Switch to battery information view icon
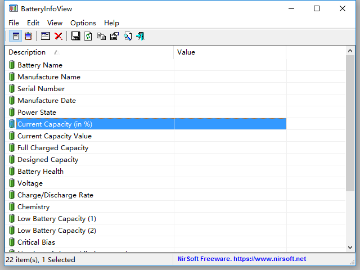The image size is (360, 270). pos(16,36)
